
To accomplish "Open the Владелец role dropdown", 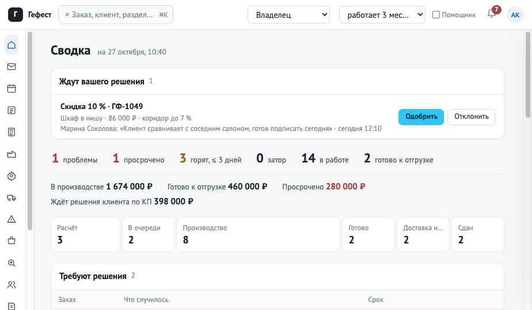I will click(288, 14).
